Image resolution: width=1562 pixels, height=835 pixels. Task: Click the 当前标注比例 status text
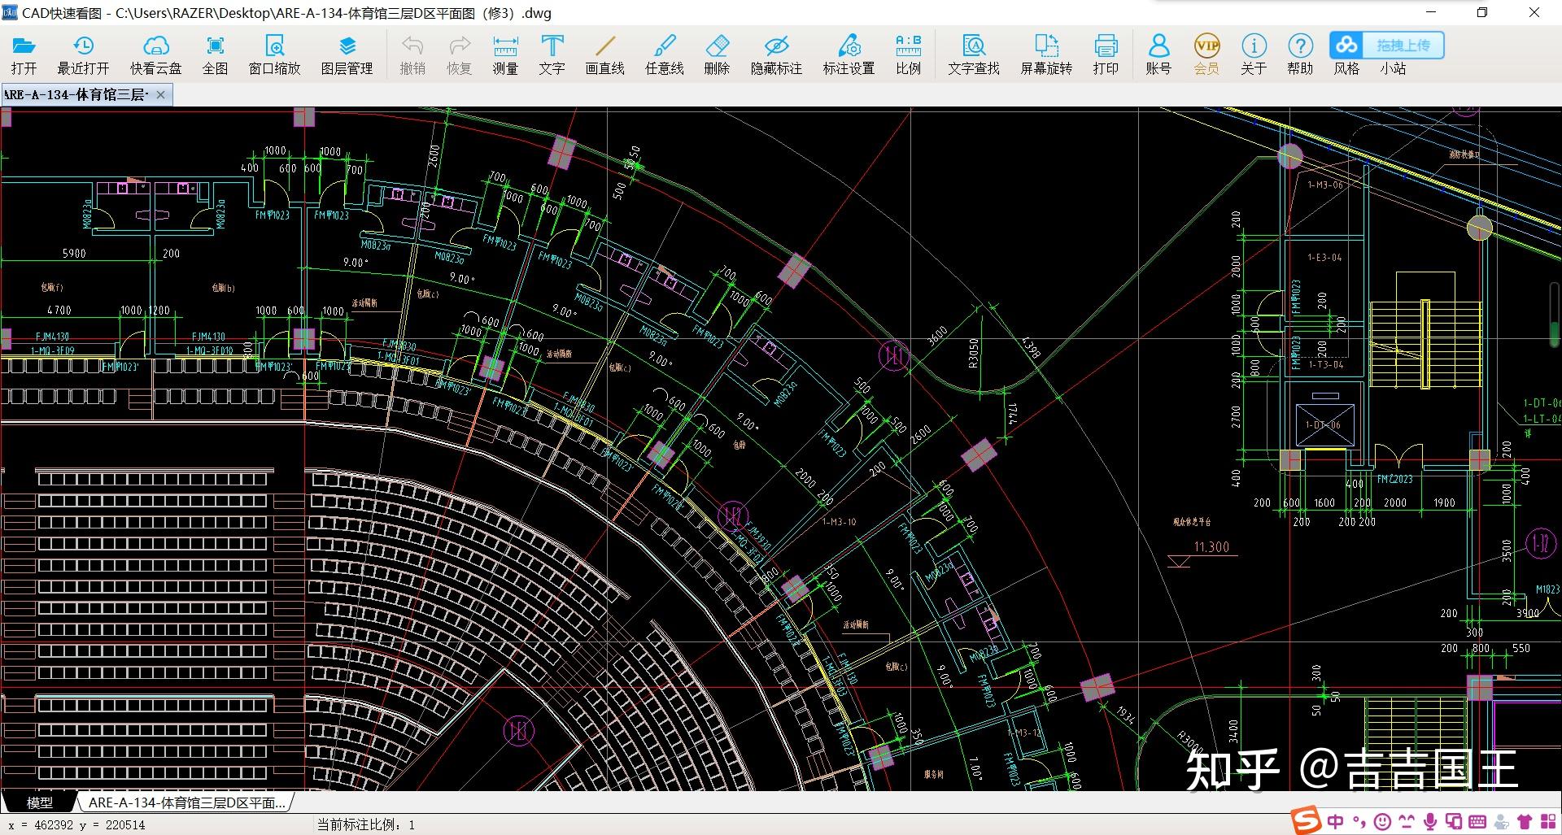[x=366, y=824]
